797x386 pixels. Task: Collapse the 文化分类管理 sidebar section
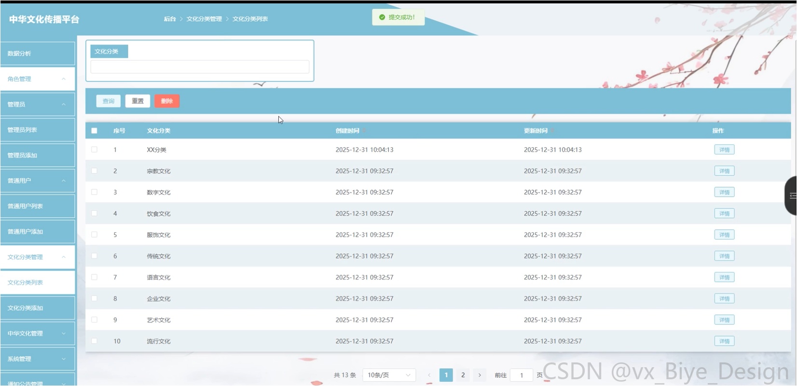[38, 257]
